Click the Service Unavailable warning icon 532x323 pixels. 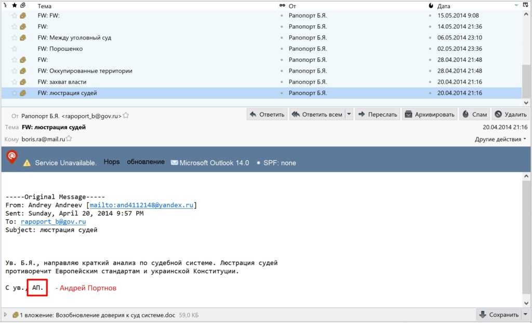click(x=27, y=163)
